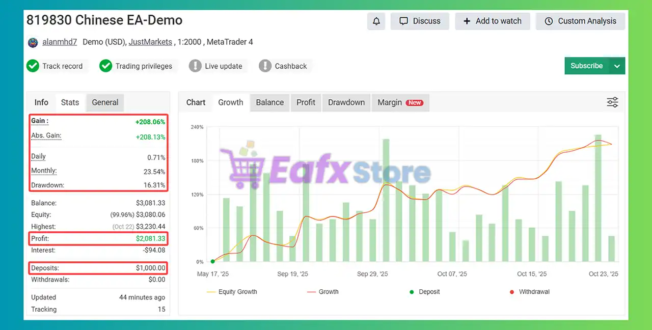The width and height of the screenshot is (652, 330).
Task: Click the Cashback warning icon
Action: 265,66
